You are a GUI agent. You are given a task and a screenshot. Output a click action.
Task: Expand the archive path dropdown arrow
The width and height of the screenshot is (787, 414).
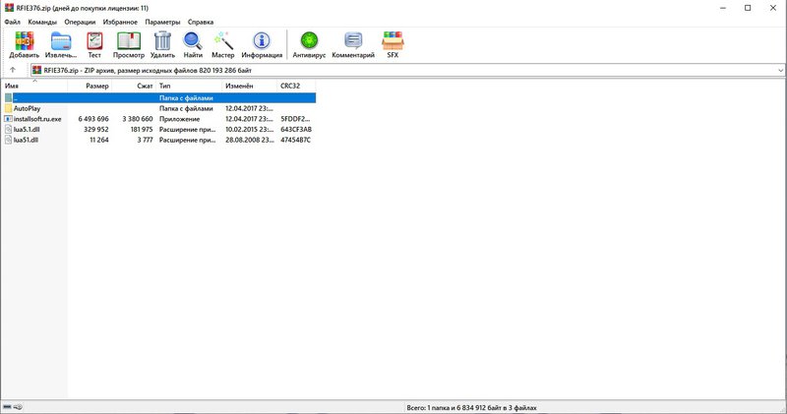click(x=780, y=70)
